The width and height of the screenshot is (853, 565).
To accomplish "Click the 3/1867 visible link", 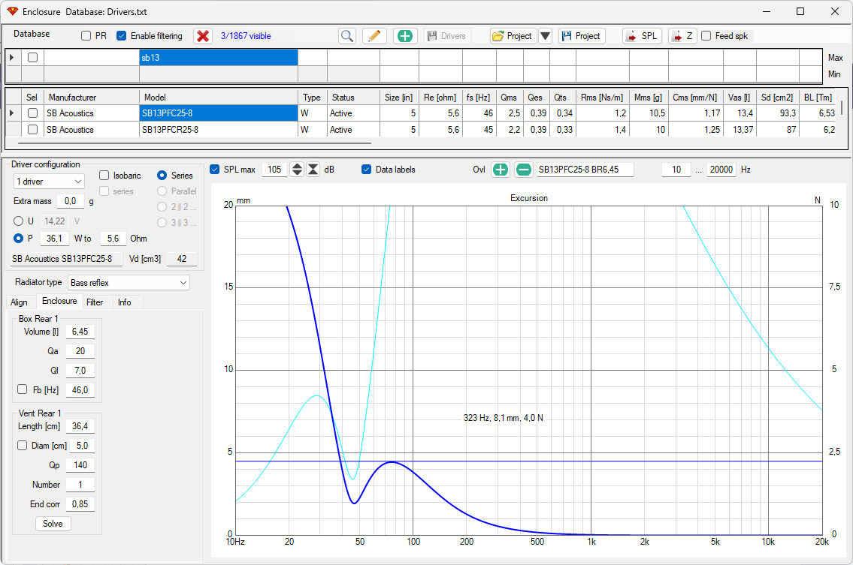I will 246,36.
